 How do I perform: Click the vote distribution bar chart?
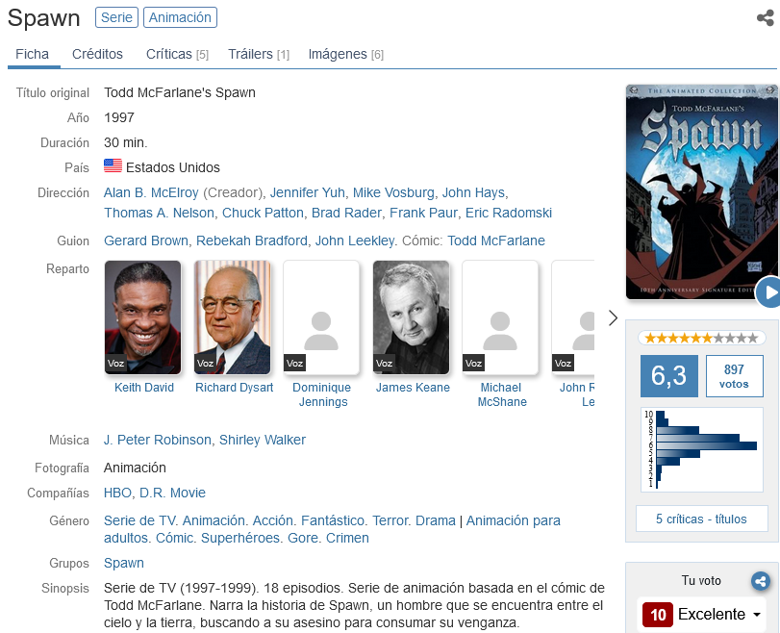701,450
